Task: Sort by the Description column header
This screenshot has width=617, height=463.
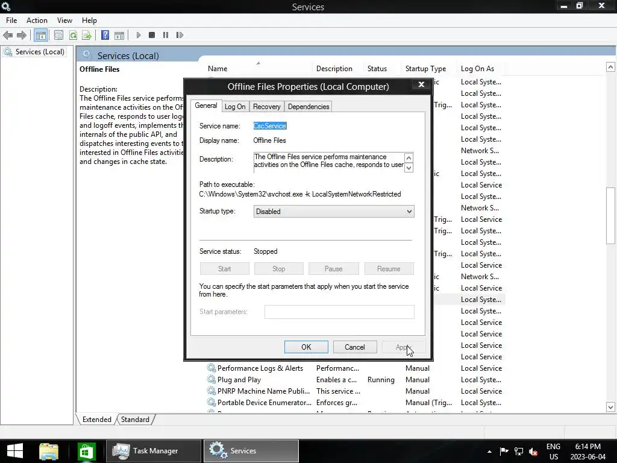Action: [337, 69]
